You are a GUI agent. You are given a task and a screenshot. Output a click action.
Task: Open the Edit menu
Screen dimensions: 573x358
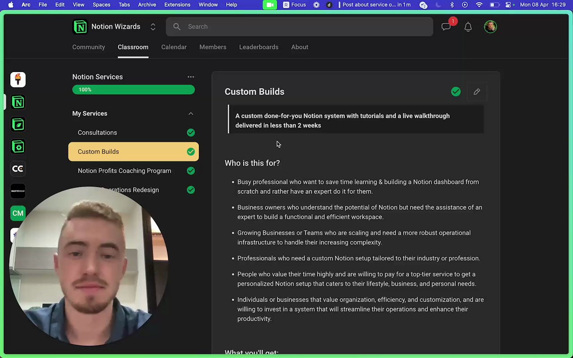tap(60, 5)
